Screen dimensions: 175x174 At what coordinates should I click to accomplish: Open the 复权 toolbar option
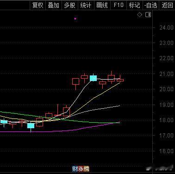37,5
